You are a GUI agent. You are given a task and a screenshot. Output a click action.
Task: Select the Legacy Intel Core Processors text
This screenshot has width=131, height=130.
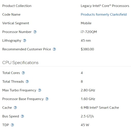[x=105, y=6]
